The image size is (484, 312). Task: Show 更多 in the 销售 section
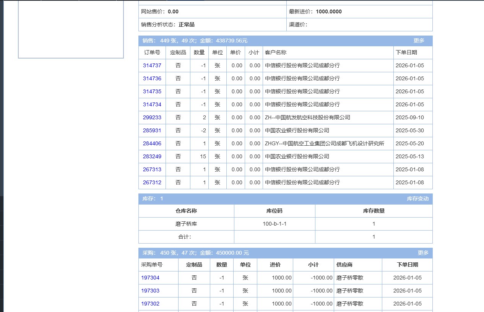click(419, 41)
